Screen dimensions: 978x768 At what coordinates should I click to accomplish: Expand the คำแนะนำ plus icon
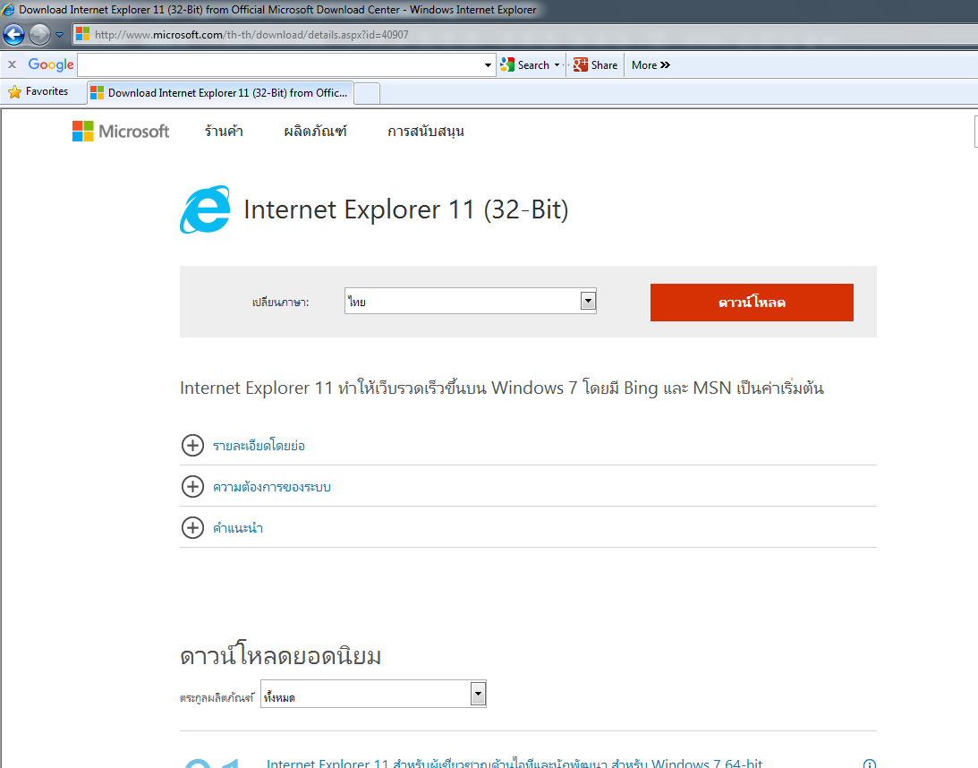[x=192, y=528]
